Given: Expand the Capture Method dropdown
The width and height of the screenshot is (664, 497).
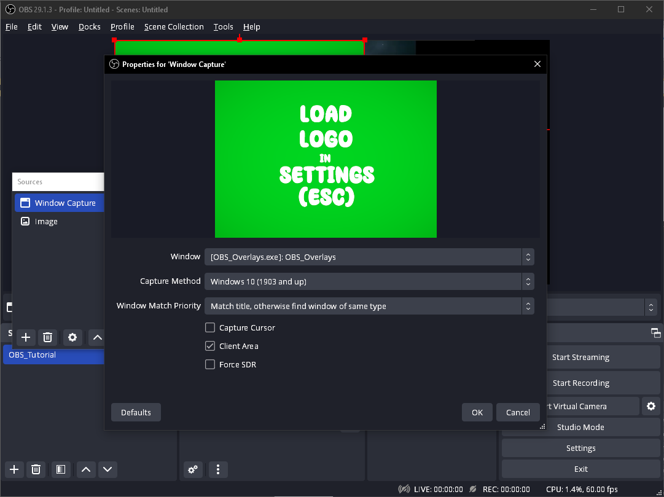Looking at the screenshot, I should click(369, 281).
